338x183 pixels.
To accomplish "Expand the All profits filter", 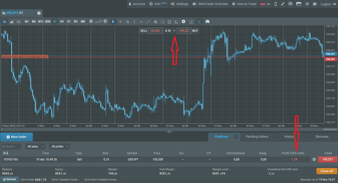I will (x=59, y=146).
